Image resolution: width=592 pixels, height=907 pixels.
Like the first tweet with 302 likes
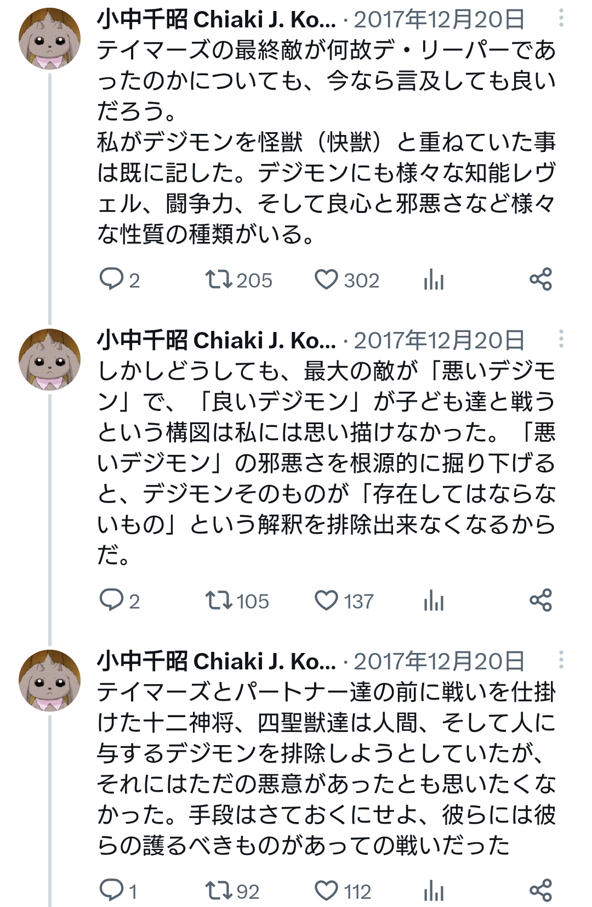tap(326, 279)
